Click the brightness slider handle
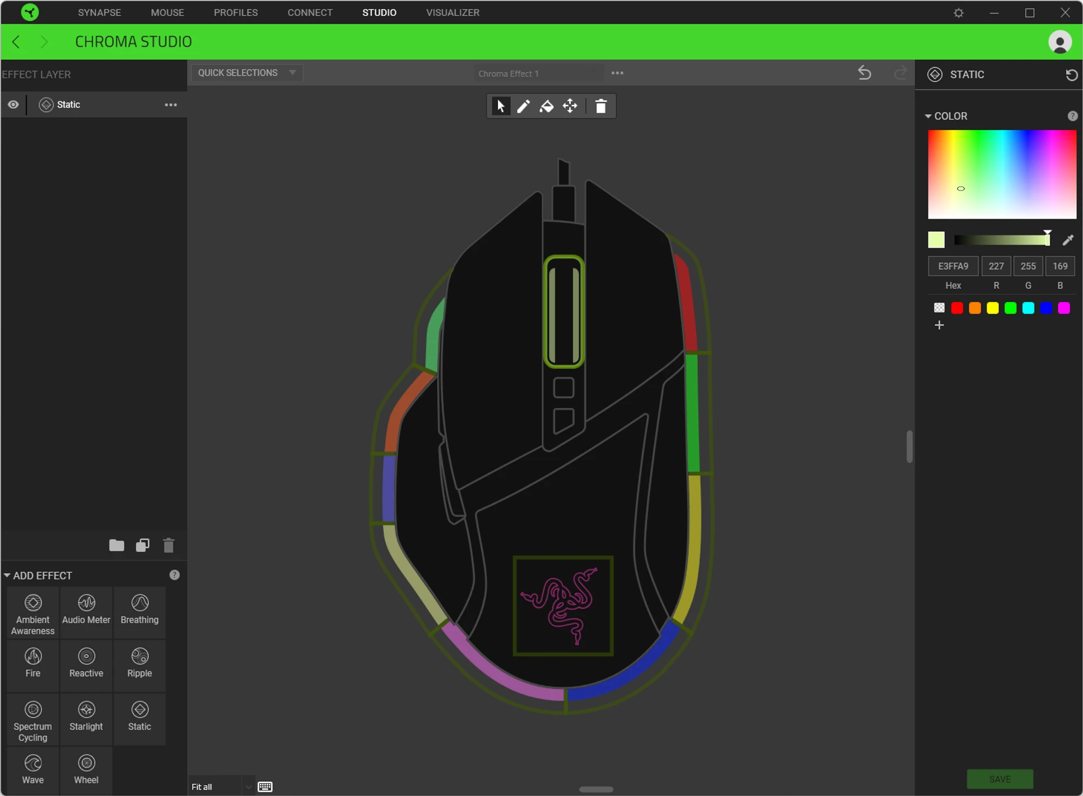Image resolution: width=1083 pixels, height=796 pixels. pos(1047,238)
